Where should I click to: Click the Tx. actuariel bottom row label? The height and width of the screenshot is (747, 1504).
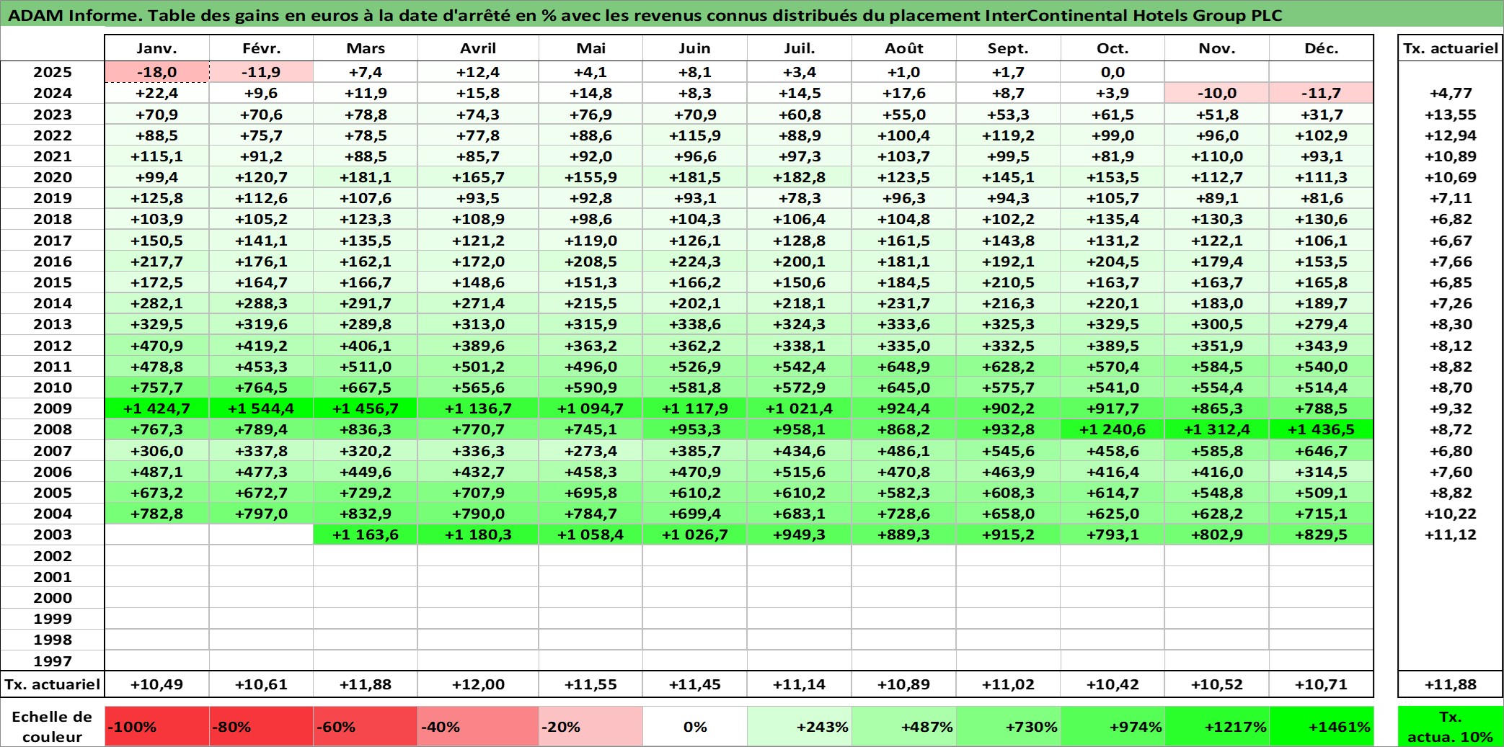pyautogui.click(x=53, y=684)
